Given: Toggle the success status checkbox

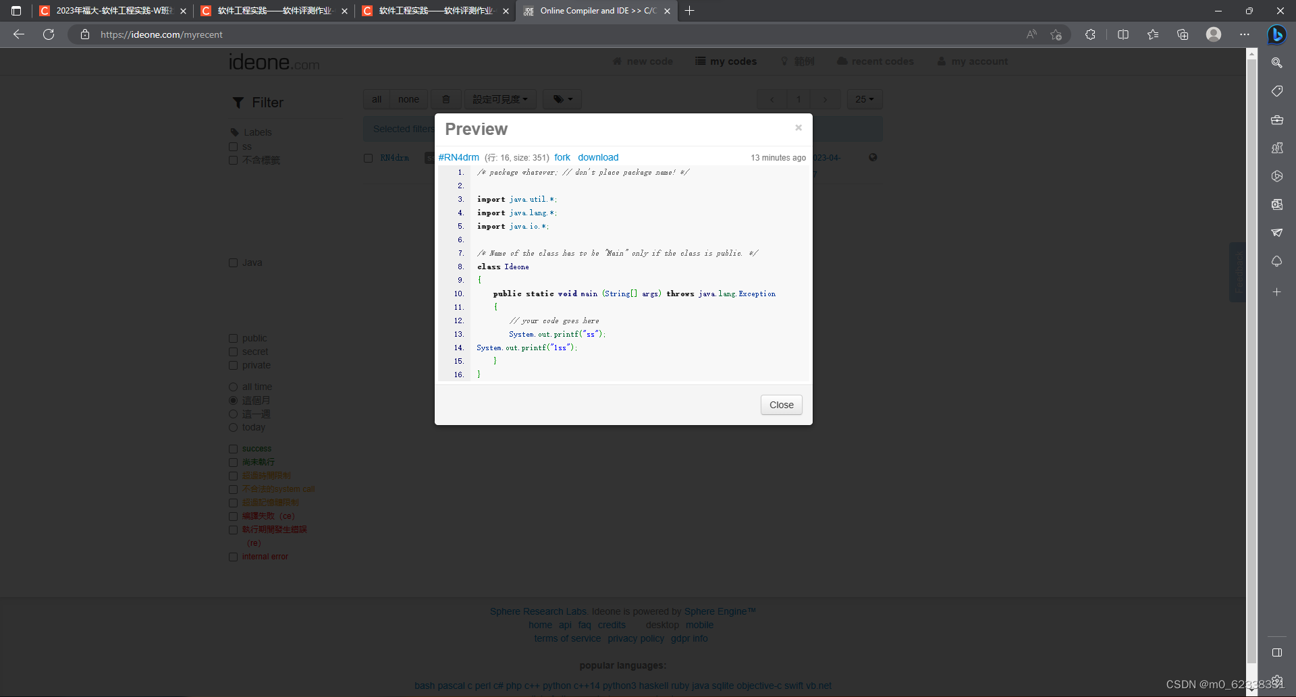Looking at the screenshot, I should [233, 449].
